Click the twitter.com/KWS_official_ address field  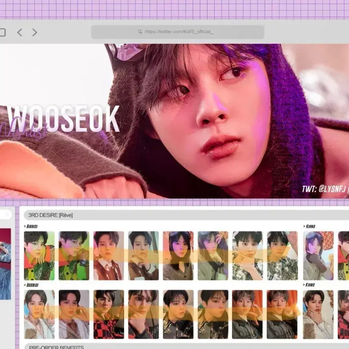[x=178, y=32]
